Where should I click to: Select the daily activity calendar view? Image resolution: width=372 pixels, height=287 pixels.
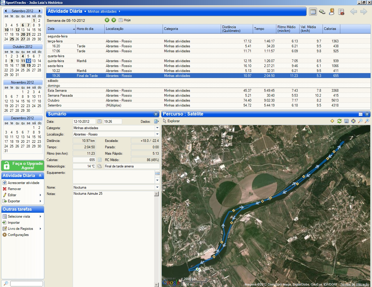[x=313, y=12]
